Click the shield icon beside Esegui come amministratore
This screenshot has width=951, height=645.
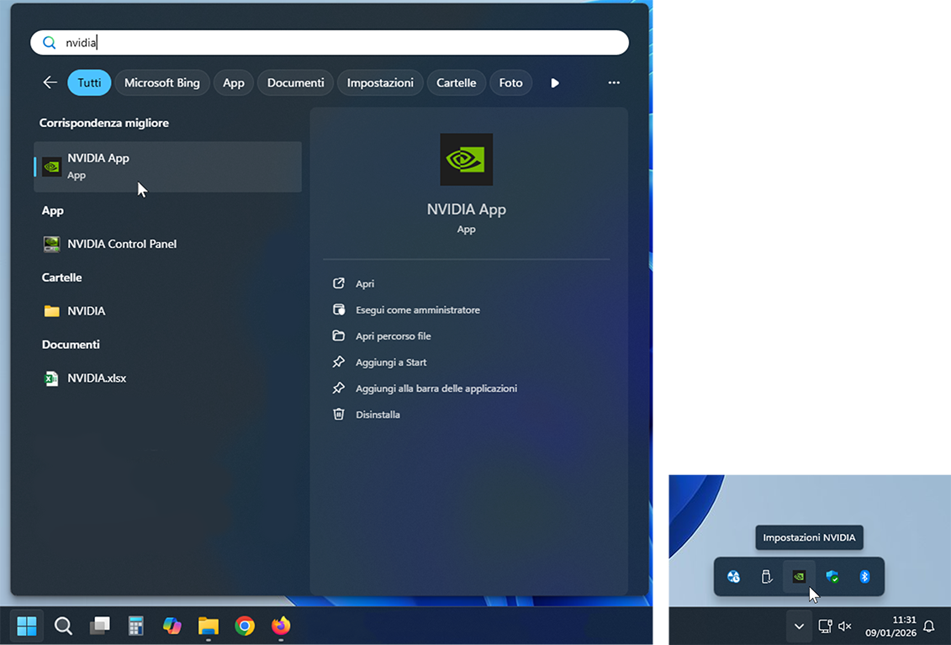point(338,309)
